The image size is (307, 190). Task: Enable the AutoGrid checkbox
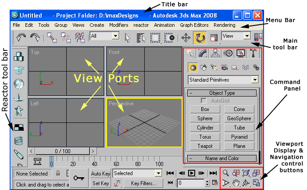click(203, 101)
